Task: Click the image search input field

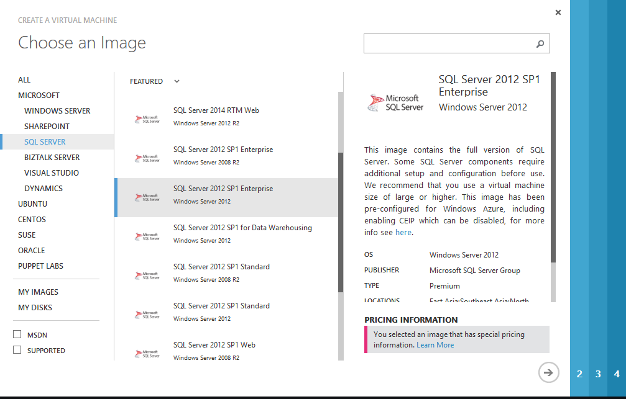Action: click(x=457, y=43)
